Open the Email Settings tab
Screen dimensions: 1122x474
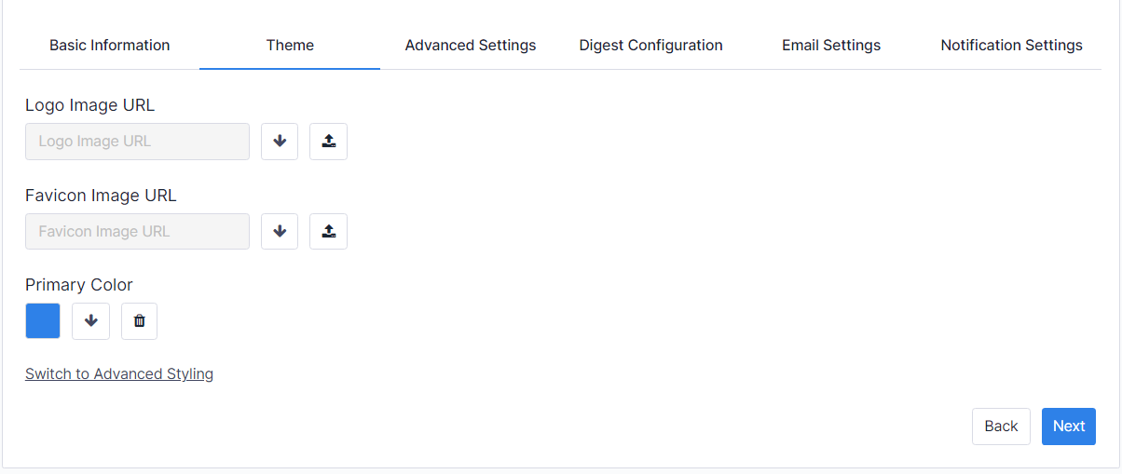click(x=831, y=45)
